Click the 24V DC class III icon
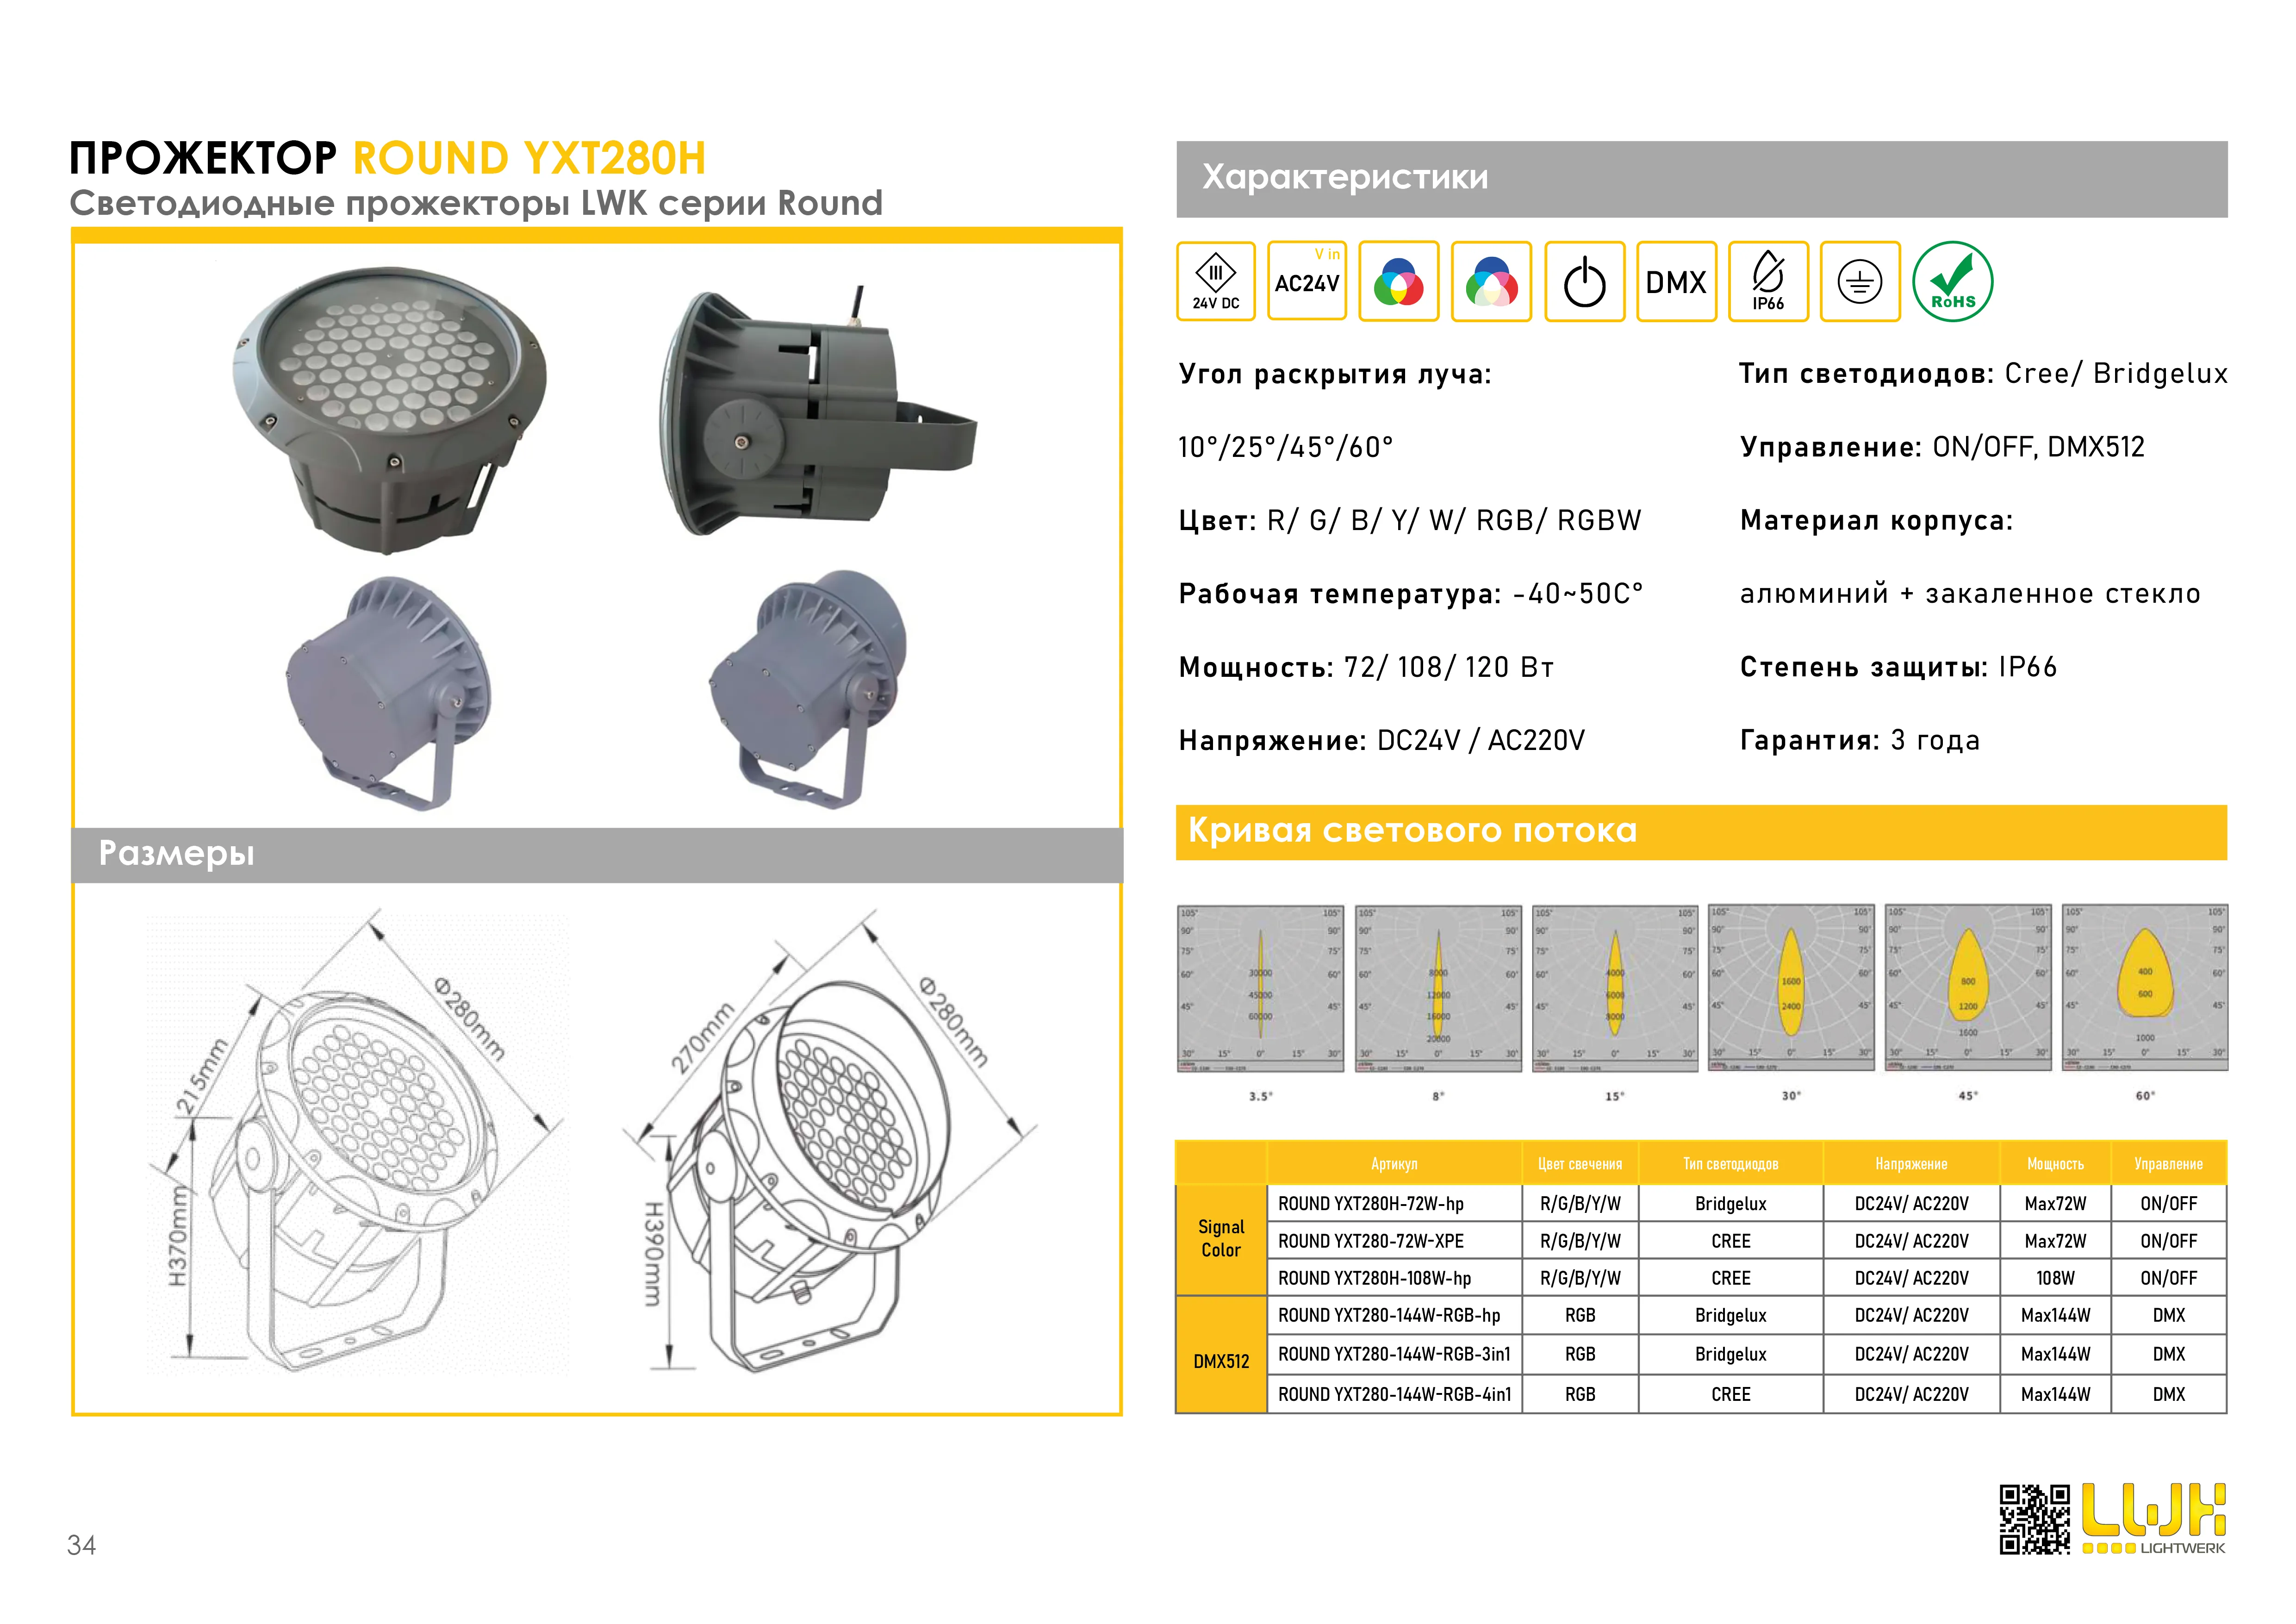This screenshot has height=1624, width=2296. 1215,282
